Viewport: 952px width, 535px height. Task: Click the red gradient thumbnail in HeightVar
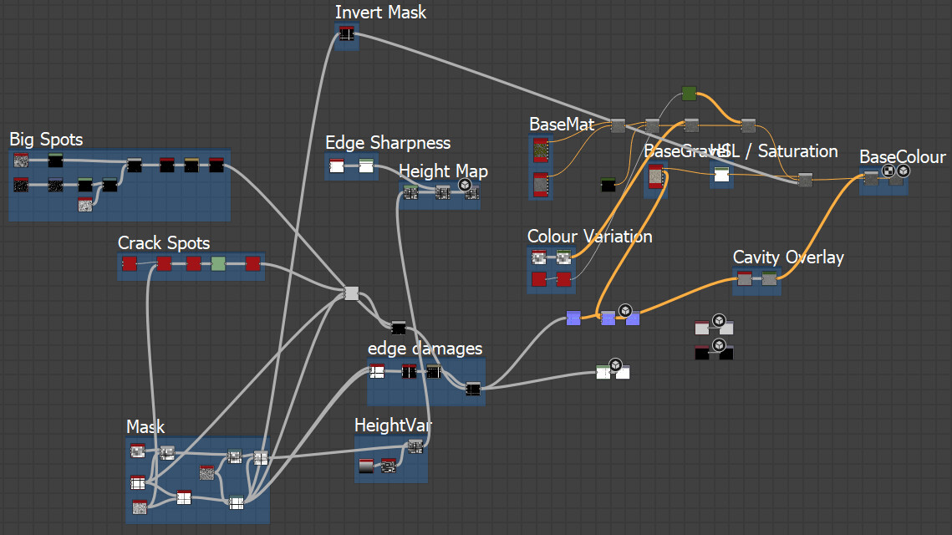(x=365, y=466)
